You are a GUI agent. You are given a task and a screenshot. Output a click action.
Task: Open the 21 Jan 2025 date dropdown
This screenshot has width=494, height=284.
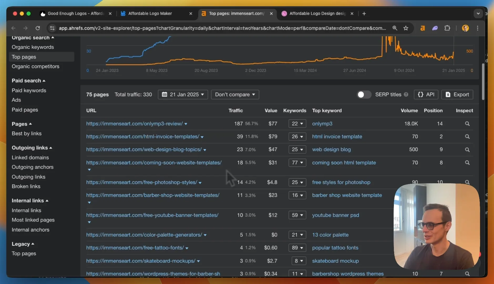click(183, 94)
